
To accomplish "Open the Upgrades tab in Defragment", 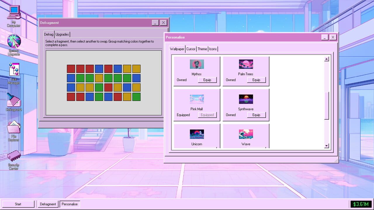I will [x=62, y=34].
